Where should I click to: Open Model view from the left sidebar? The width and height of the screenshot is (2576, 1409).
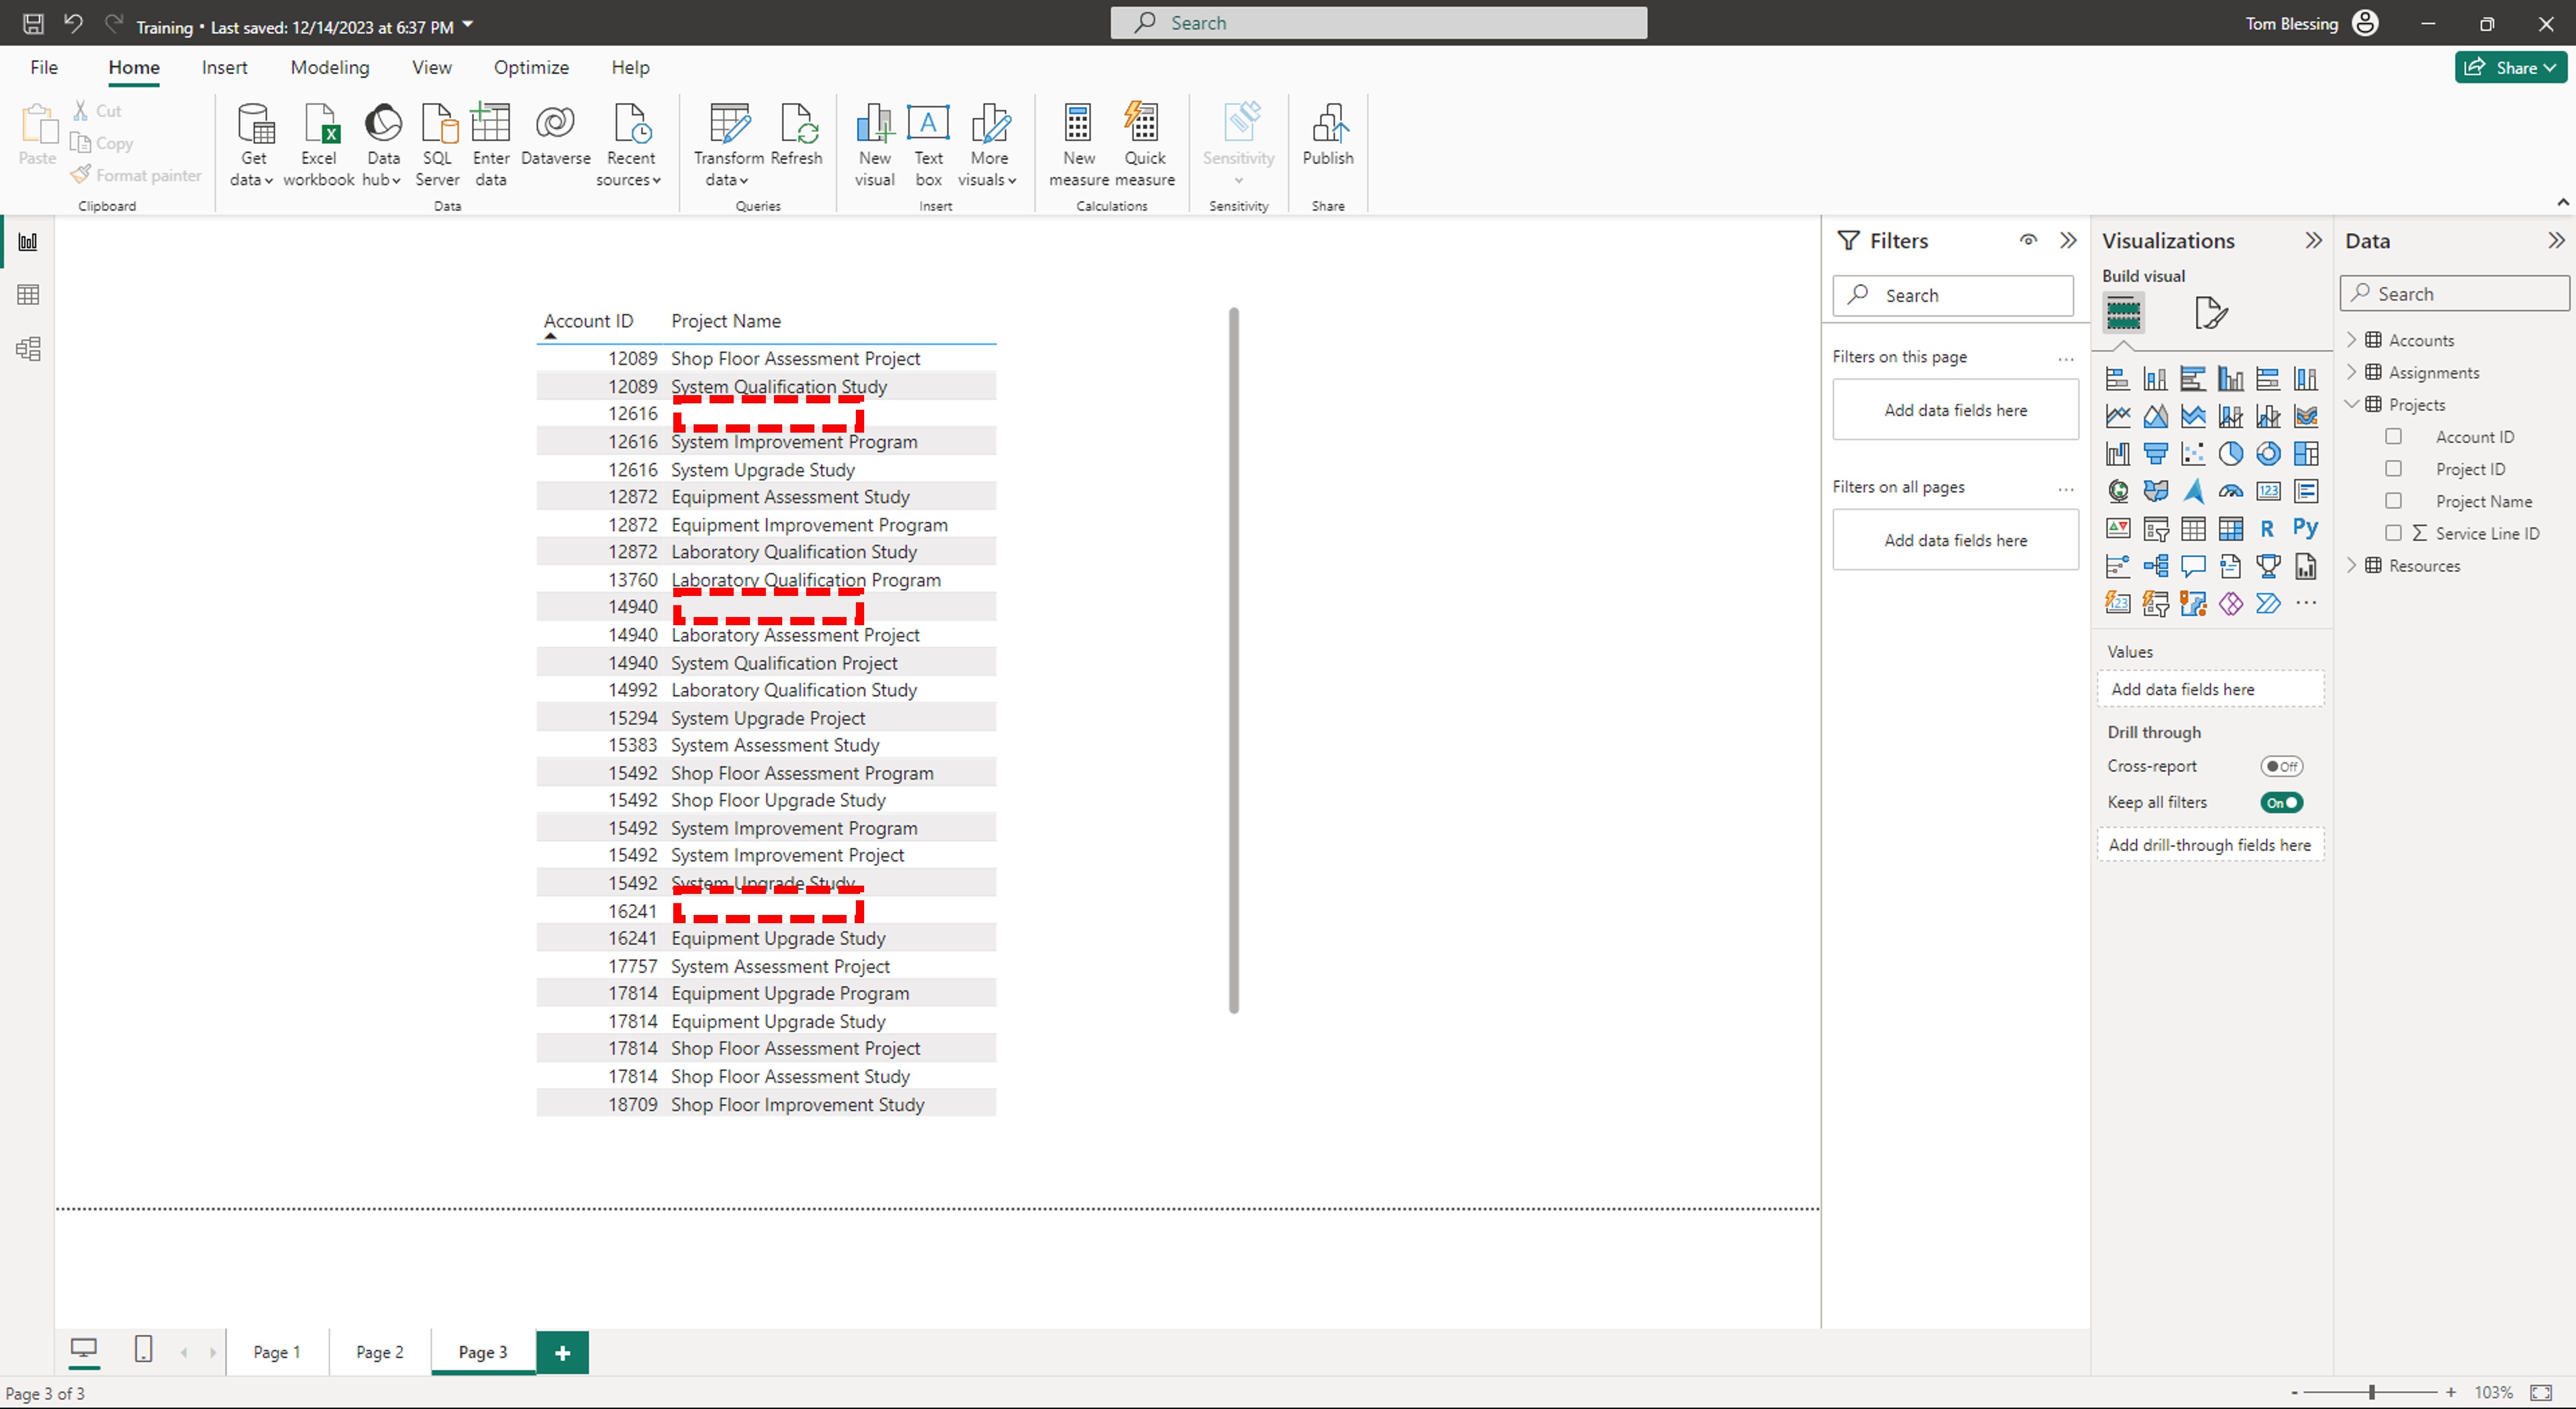pyautogui.click(x=27, y=348)
